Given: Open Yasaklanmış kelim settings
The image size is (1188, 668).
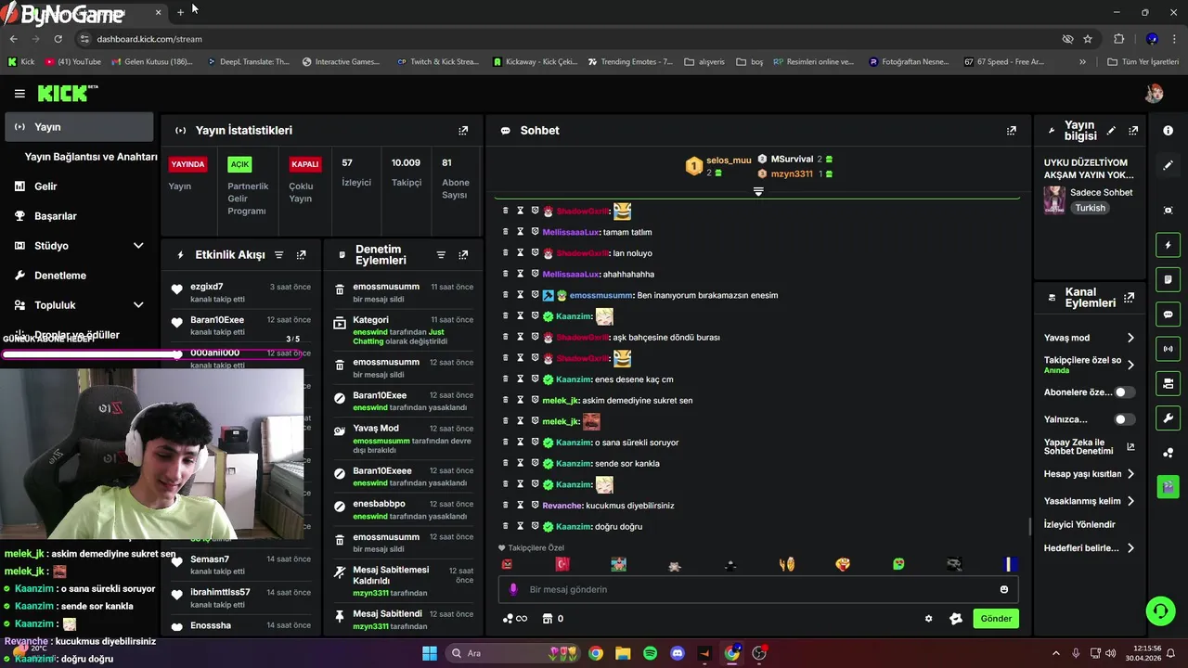Looking at the screenshot, I should tap(1089, 501).
